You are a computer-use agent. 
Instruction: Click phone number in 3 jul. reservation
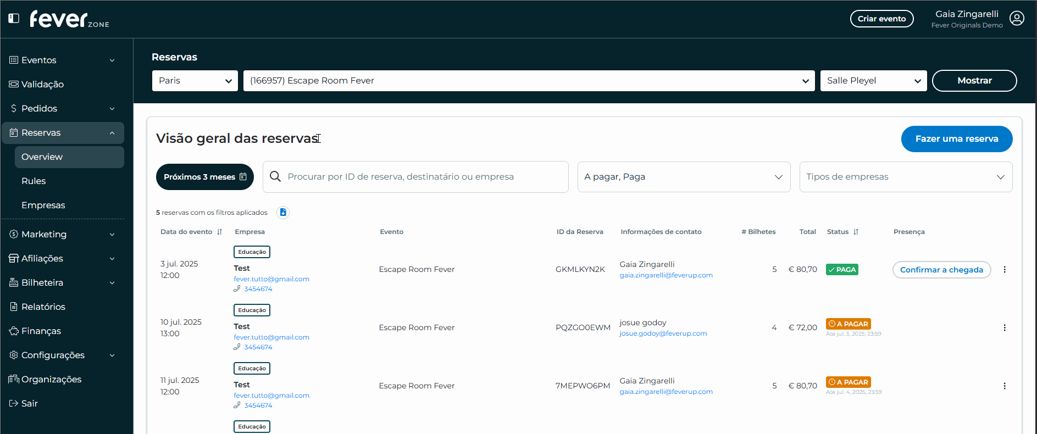click(x=258, y=289)
